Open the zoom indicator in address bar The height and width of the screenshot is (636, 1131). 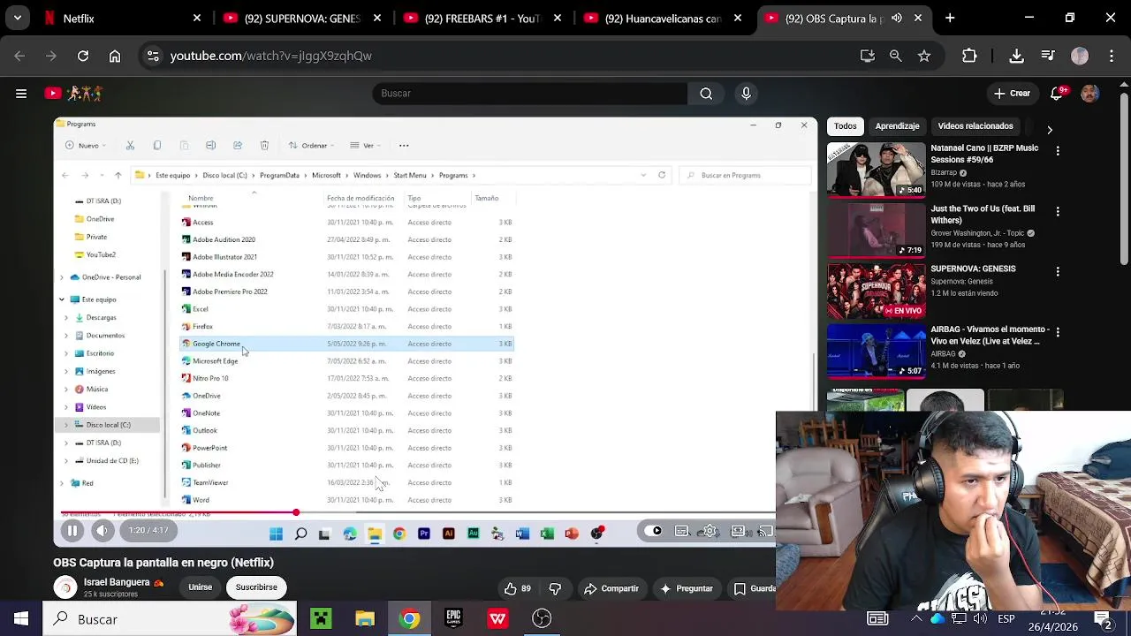click(x=896, y=56)
